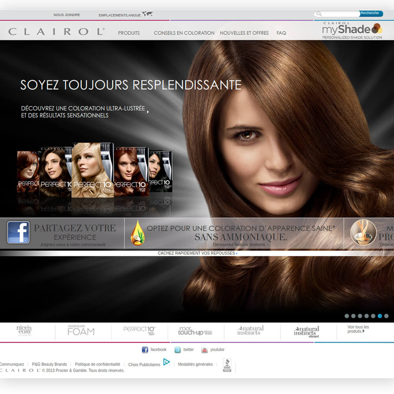Select the first carousel dot
Viewport: 394px width, 394px height.
click(347, 316)
